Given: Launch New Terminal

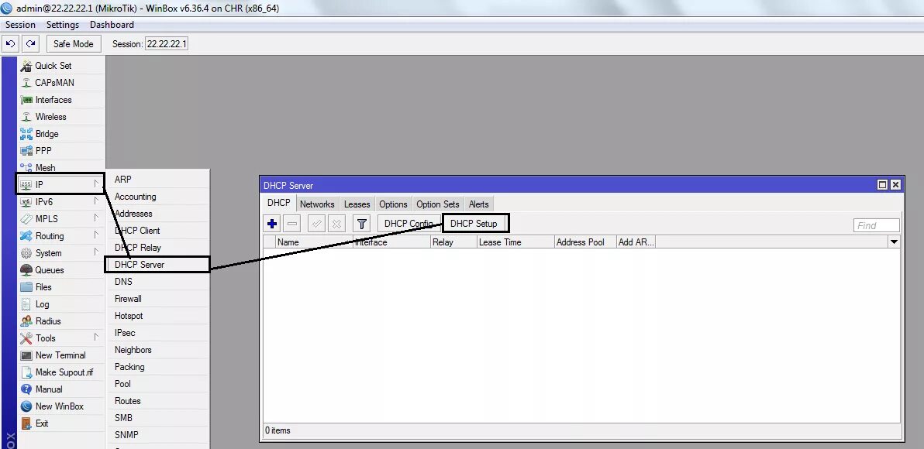Looking at the screenshot, I should (x=60, y=355).
